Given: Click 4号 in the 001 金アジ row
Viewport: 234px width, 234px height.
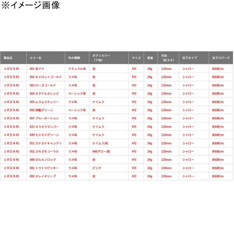Looking at the screenshot, I should coord(134,69).
